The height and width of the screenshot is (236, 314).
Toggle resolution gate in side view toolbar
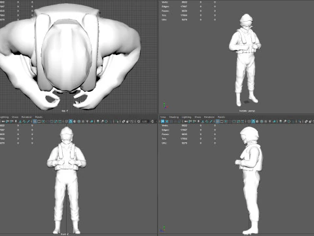click(226, 121)
